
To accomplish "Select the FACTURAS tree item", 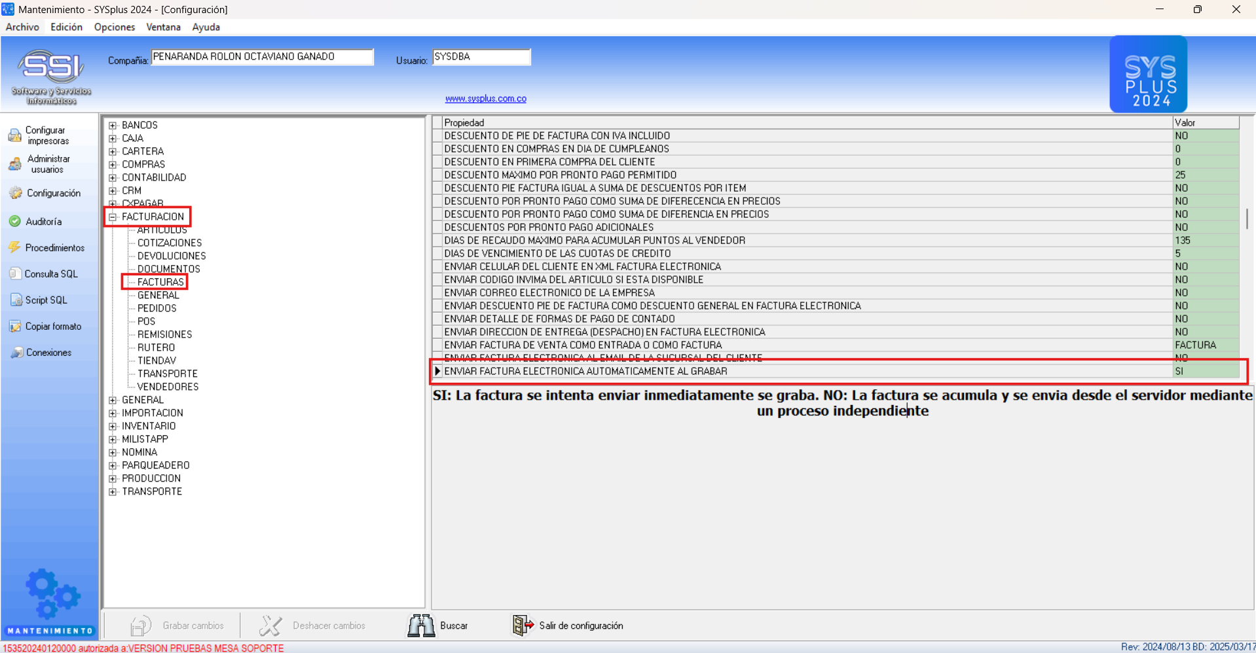I will pyautogui.click(x=160, y=282).
